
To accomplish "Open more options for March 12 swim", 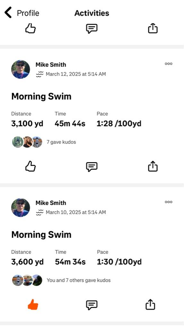I will (x=169, y=64).
